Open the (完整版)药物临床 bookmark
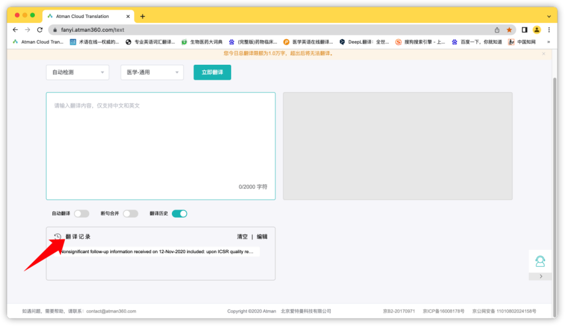Image resolution: width=565 pixels, height=326 pixels. click(254, 42)
